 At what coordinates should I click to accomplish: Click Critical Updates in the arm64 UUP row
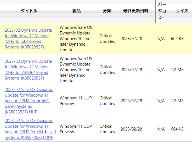[x=107, y=101]
